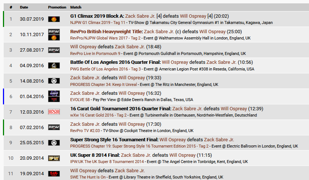This screenshot has height=180, width=309.
Task: Click the Promotion column header
Action: pos(57,7)
